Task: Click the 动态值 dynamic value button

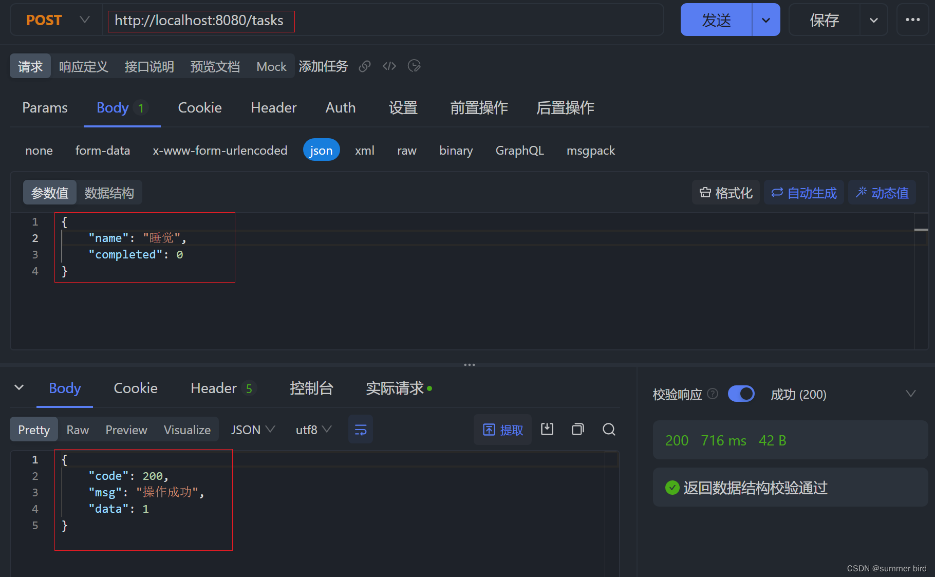Action: (882, 193)
